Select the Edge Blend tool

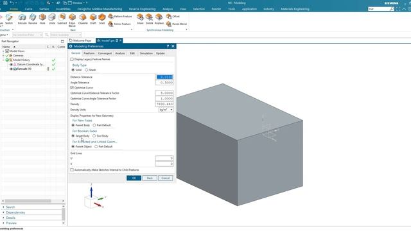tap(72, 20)
